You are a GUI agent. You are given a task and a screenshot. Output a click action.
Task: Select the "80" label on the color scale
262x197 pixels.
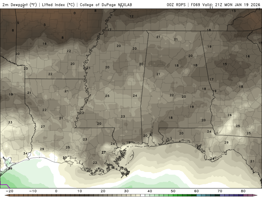pyautogui.click(x=243, y=191)
